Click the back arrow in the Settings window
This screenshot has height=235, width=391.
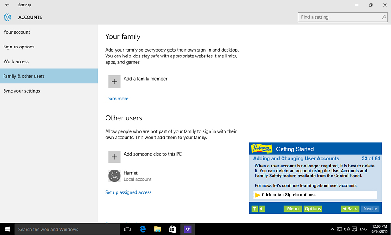point(7,5)
